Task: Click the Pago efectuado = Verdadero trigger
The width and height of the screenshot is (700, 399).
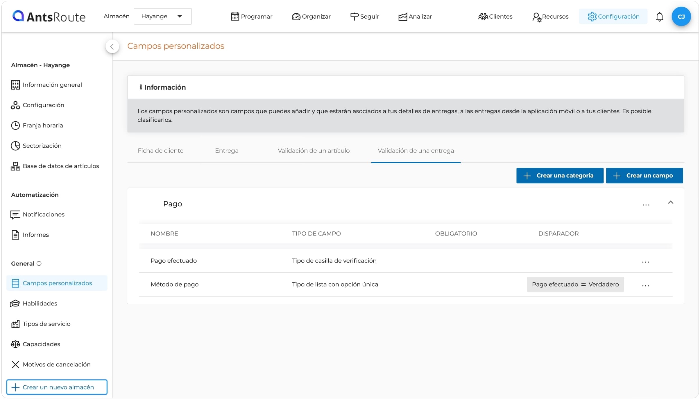Action: pyautogui.click(x=575, y=285)
